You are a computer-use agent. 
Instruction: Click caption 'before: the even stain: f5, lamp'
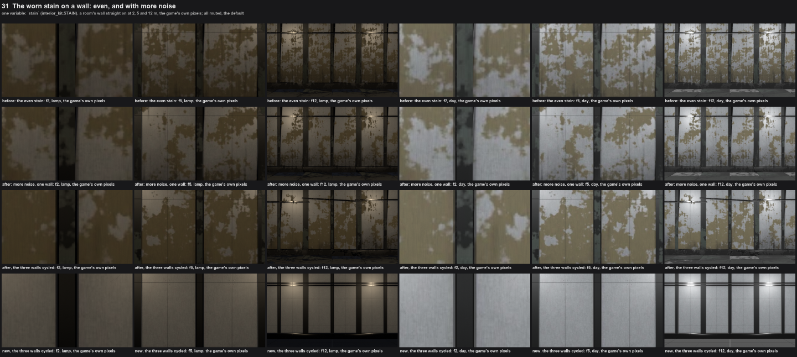tap(187, 101)
